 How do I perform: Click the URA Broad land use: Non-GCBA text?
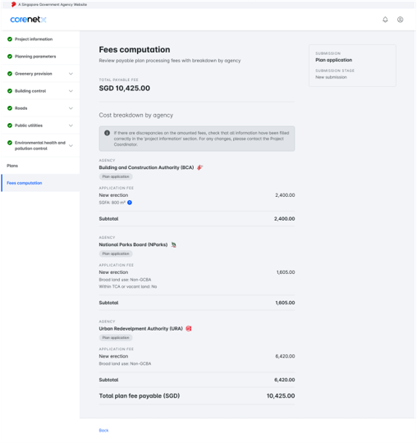click(x=125, y=363)
